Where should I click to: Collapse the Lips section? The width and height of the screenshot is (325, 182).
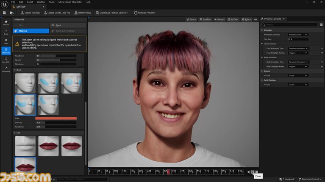(14, 133)
